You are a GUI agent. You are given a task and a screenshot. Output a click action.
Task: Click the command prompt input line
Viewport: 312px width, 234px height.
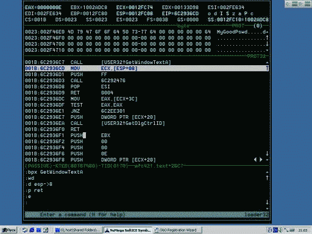[146, 202]
